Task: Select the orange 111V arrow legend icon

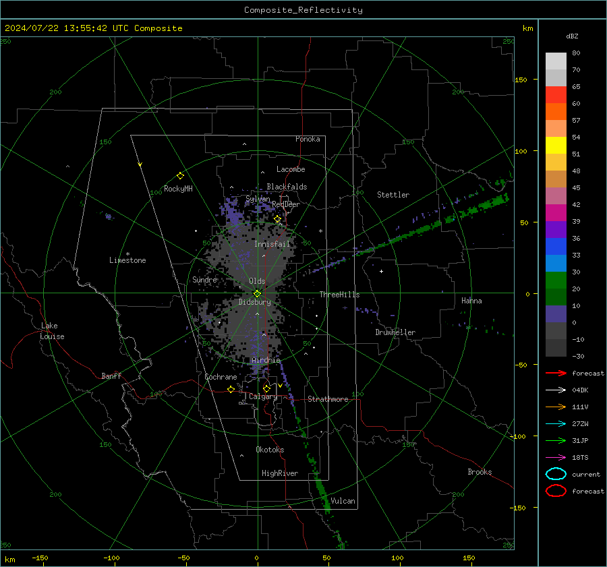Action: tap(556, 407)
